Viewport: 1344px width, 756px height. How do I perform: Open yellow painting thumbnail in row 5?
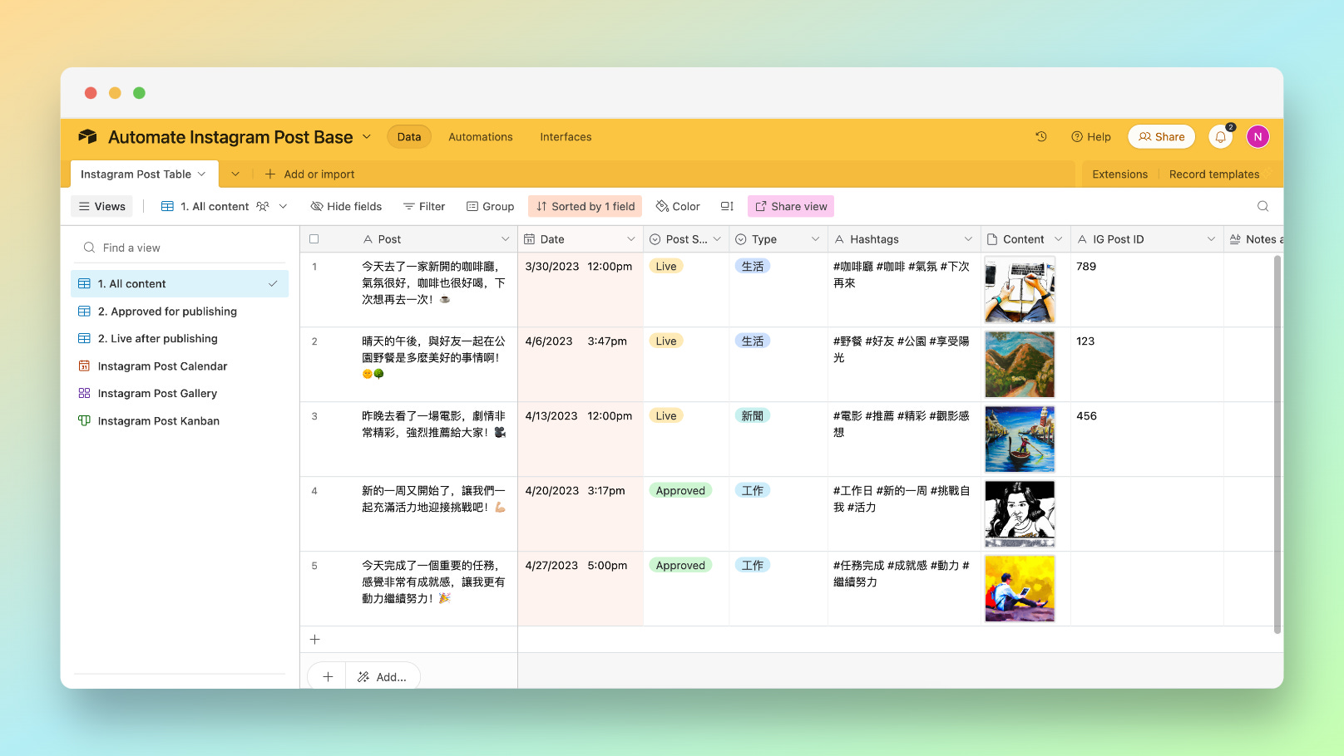tap(1019, 588)
